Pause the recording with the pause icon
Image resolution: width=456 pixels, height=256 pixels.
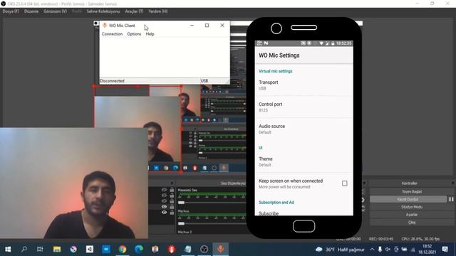click(x=451, y=199)
